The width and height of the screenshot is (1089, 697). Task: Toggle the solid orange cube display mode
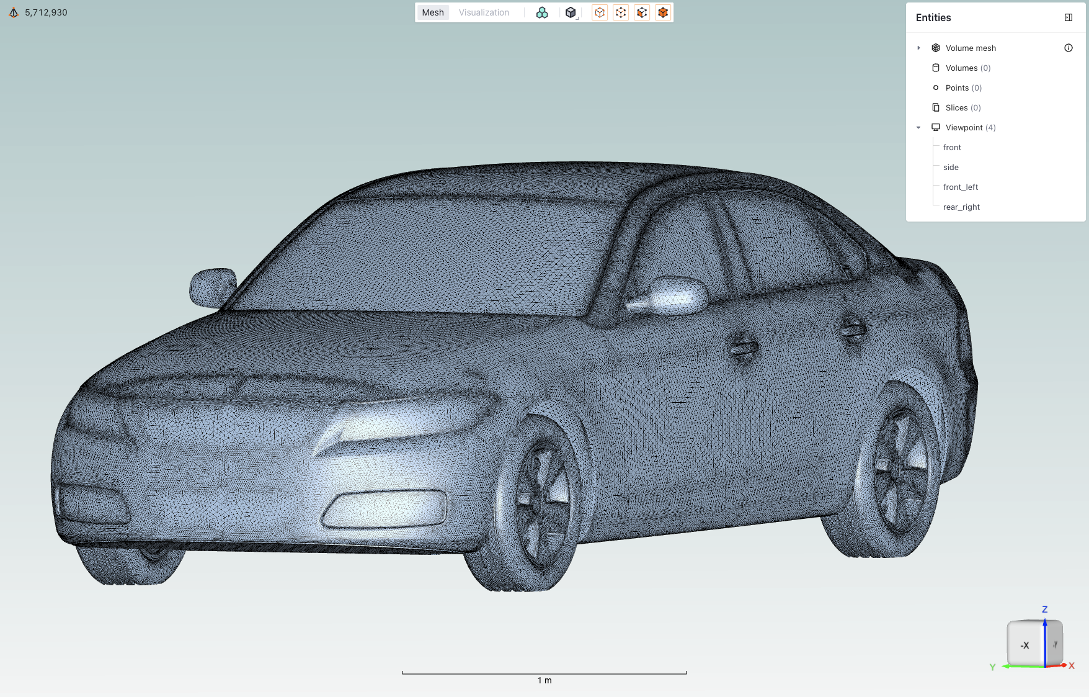(x=662, y=12)
